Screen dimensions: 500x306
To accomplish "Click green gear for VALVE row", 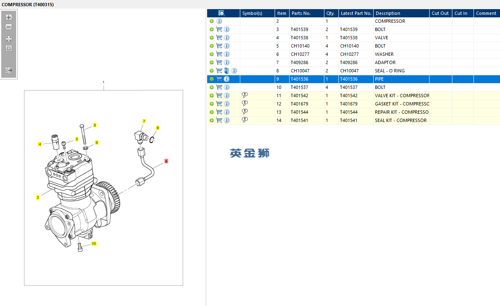I will [212, 38].
